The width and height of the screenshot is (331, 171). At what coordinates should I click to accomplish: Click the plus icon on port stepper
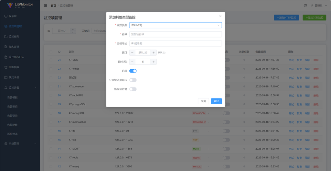pos(154,53)
